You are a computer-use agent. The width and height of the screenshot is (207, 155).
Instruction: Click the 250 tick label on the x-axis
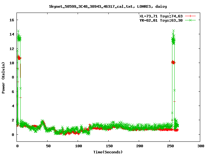coord(170,146)
